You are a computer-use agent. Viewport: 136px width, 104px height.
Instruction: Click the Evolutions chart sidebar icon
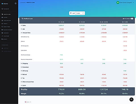(x=2, y=36)
